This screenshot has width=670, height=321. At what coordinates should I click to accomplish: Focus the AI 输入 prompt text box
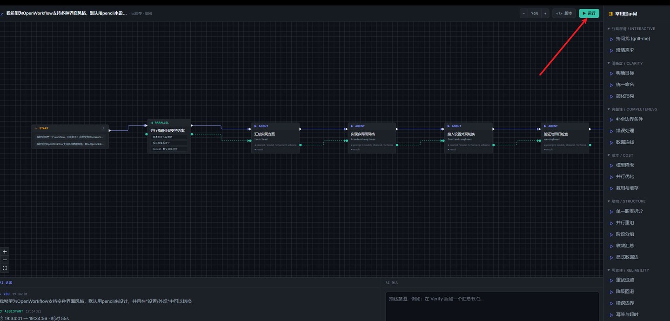coord(492,307)
